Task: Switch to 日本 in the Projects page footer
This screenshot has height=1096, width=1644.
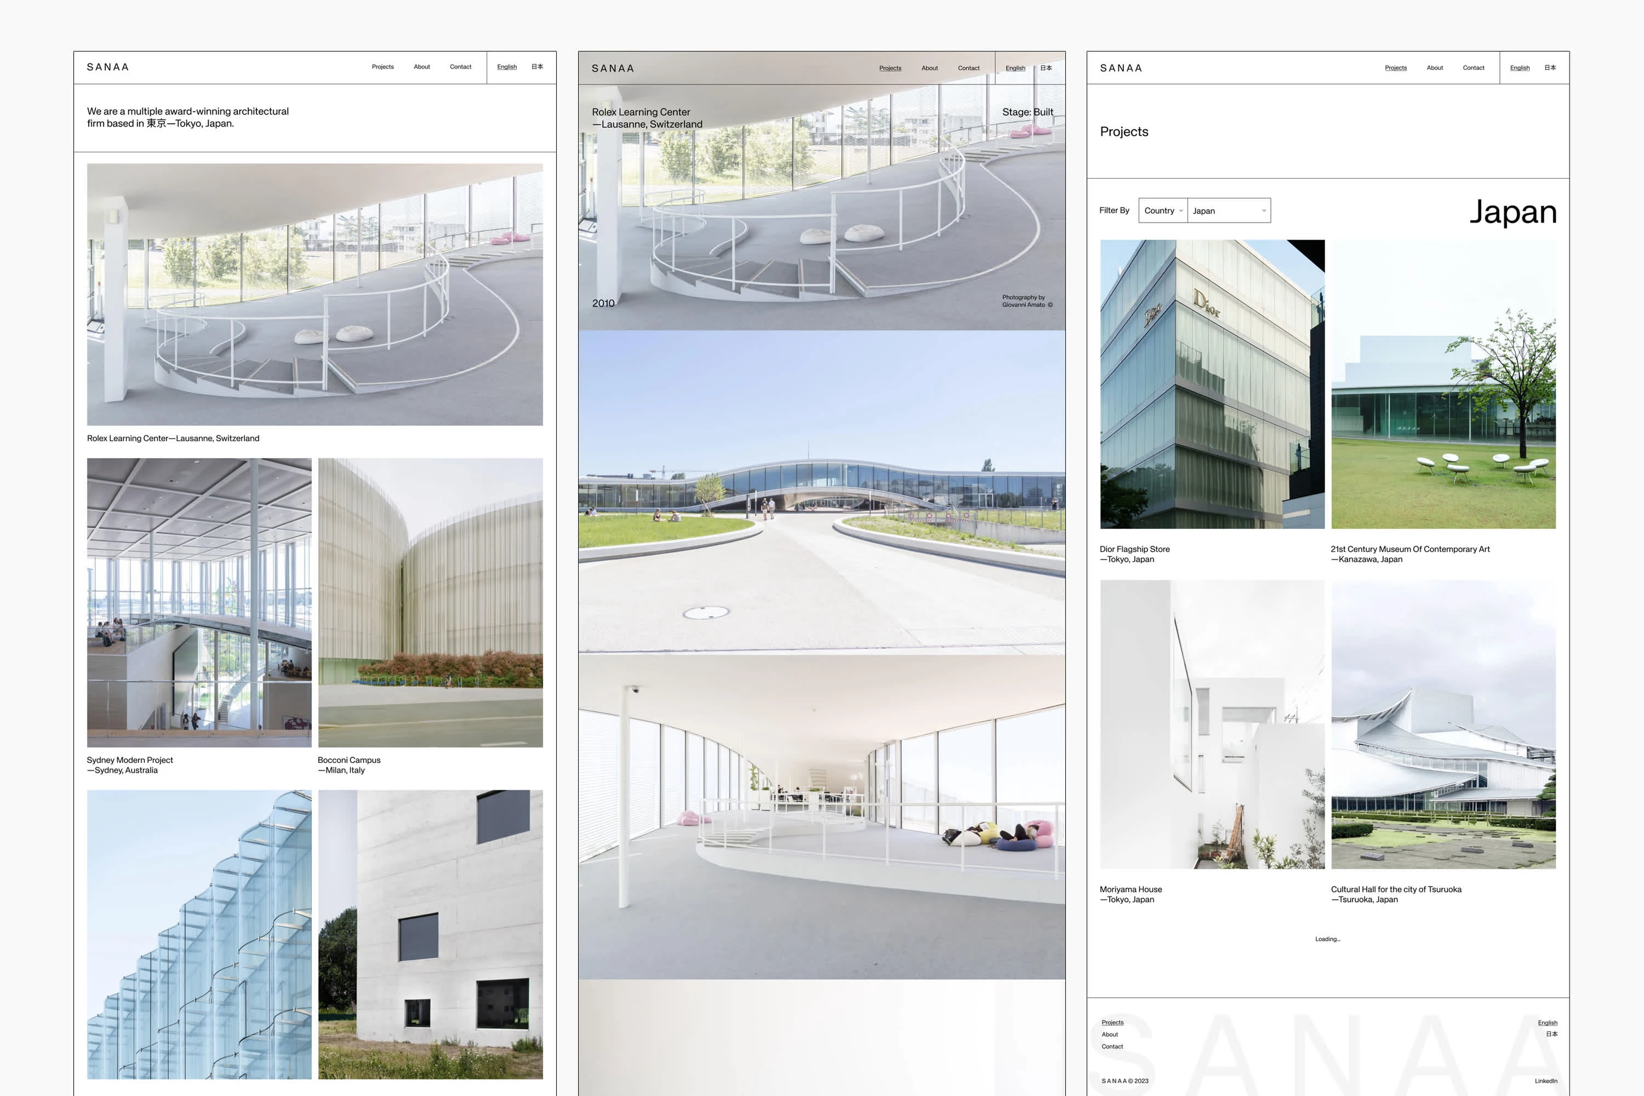Action: [1551, 1034]
